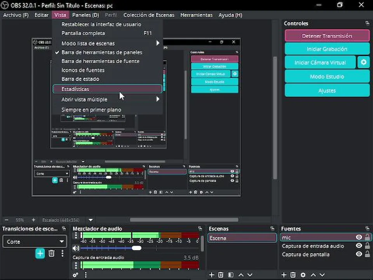The height and width of the screenshot is (280, 373).
Task: Choose Estadísticas from the Vista menu
Action: click(x=108, y=89)
